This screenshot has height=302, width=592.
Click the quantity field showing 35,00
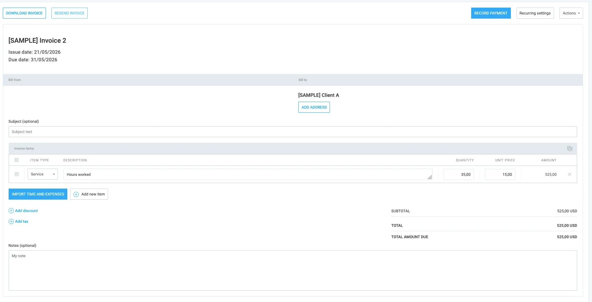[459, 174]
